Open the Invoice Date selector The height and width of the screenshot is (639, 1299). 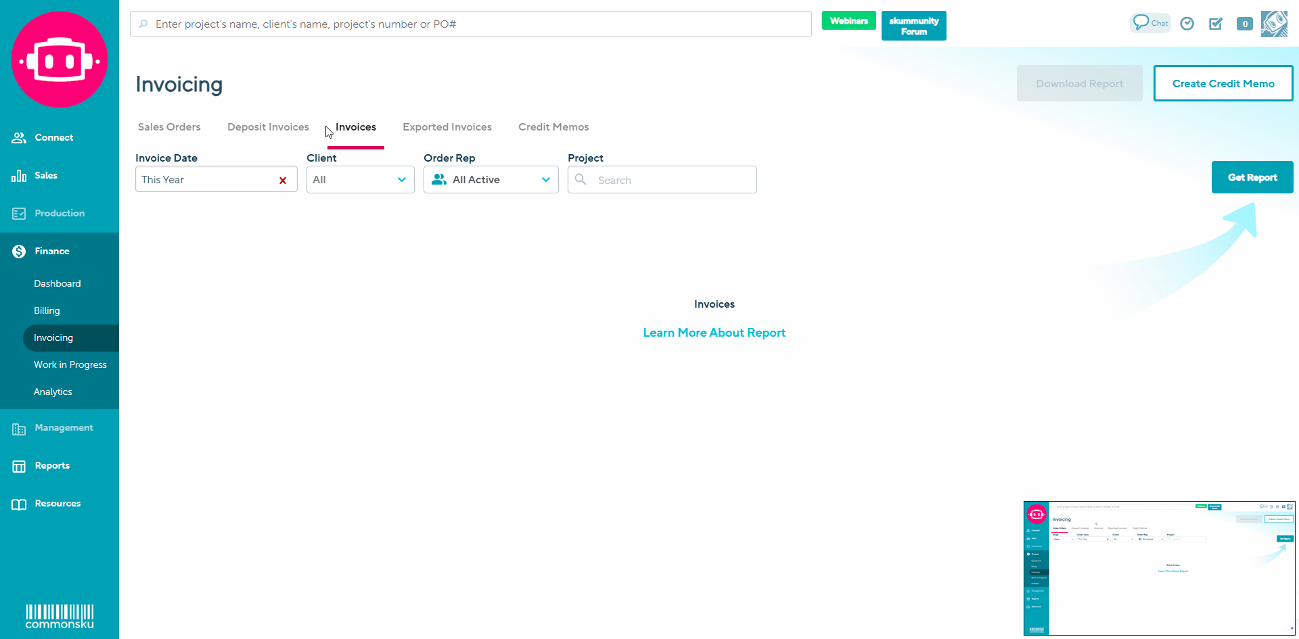point(203,180)
